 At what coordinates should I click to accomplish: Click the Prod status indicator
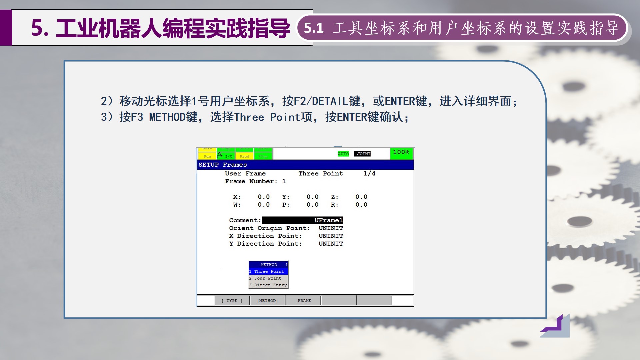click(244, 156)
